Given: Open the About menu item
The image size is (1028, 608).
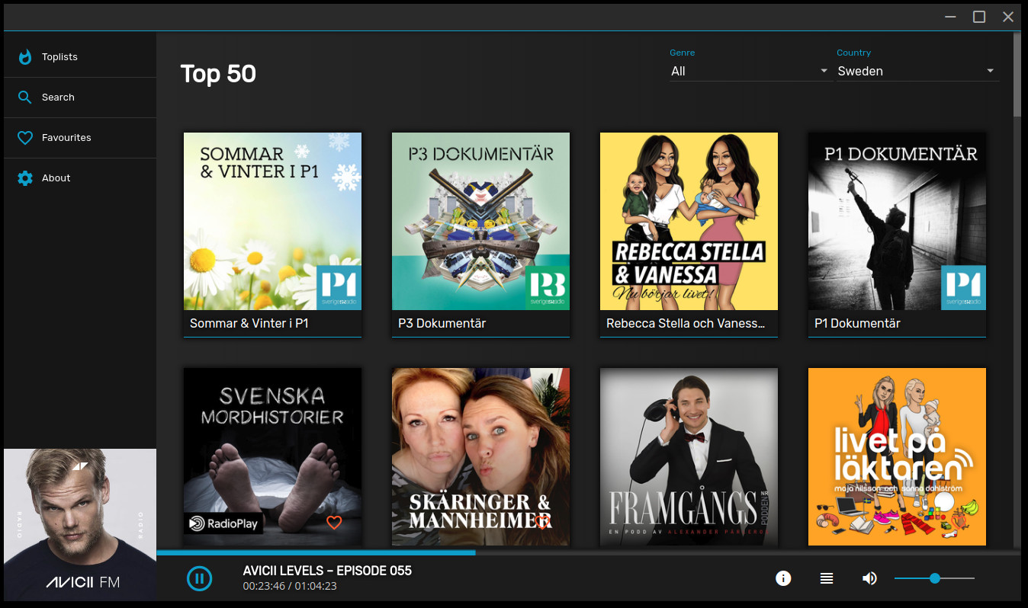Looking at the screenshot, I should 80,178.
